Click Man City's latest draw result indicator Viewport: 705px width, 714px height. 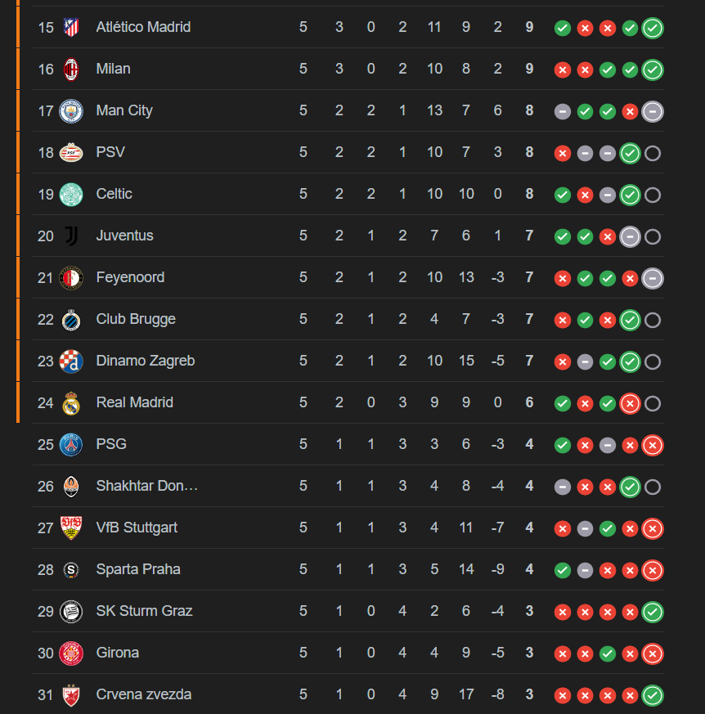(653, 111)
